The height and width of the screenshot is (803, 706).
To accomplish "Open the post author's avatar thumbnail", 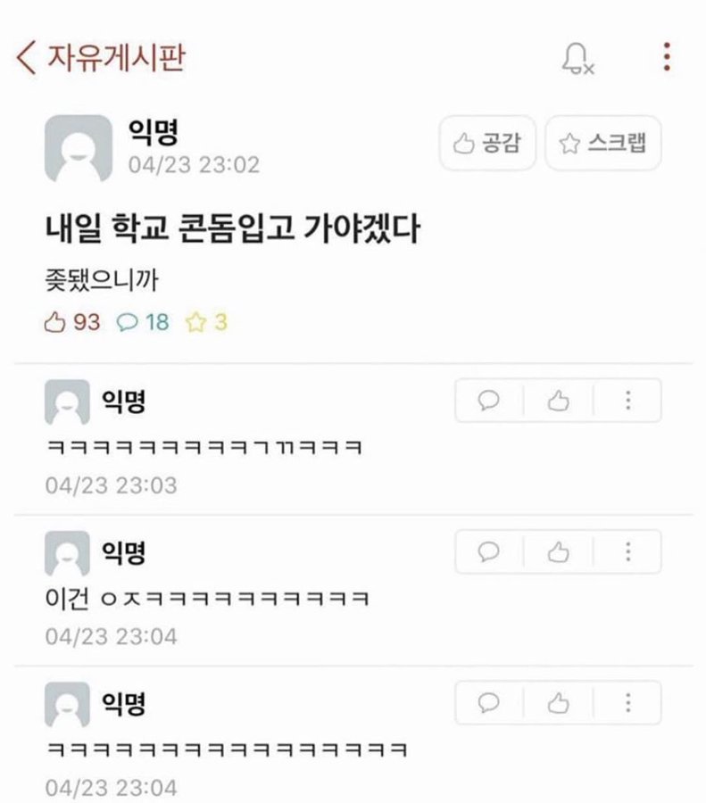I will click(79, 148).
